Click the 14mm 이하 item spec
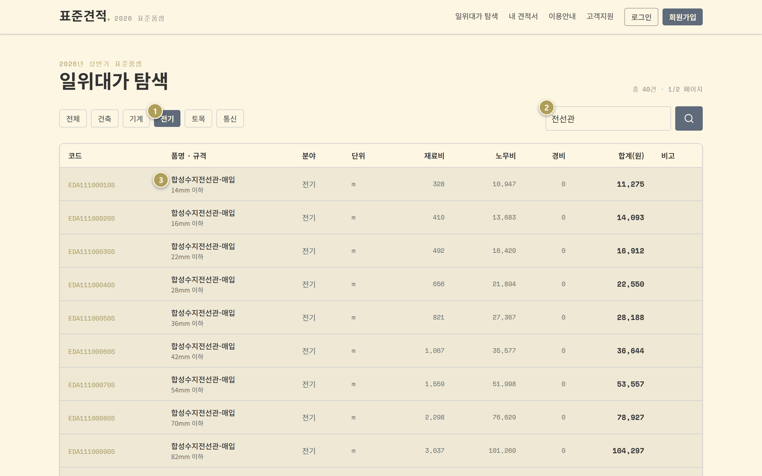 pos(187,190)
